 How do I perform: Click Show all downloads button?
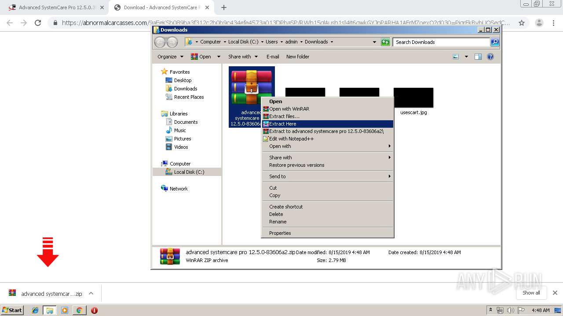tap(531, 293)
